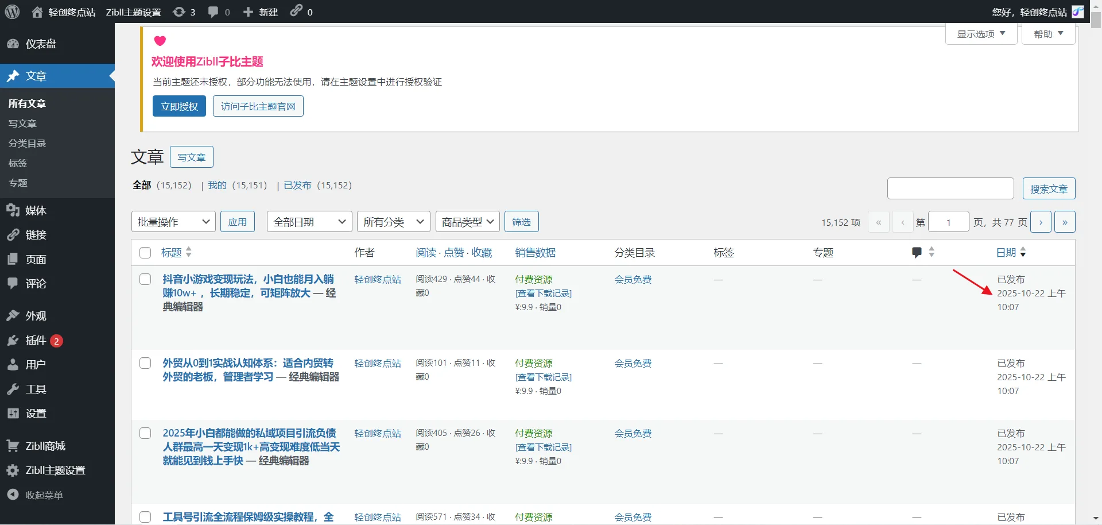Sort by the comments column bubble icon
1102x525 pixels.
(917, 252)
